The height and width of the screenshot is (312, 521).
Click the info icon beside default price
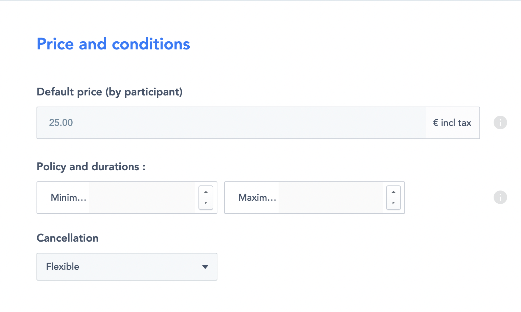click(x=500, y=122)
